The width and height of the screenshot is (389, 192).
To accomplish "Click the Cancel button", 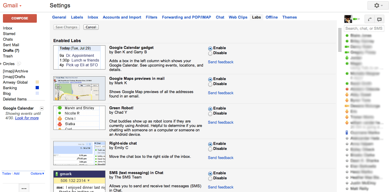I will point(91,27).
